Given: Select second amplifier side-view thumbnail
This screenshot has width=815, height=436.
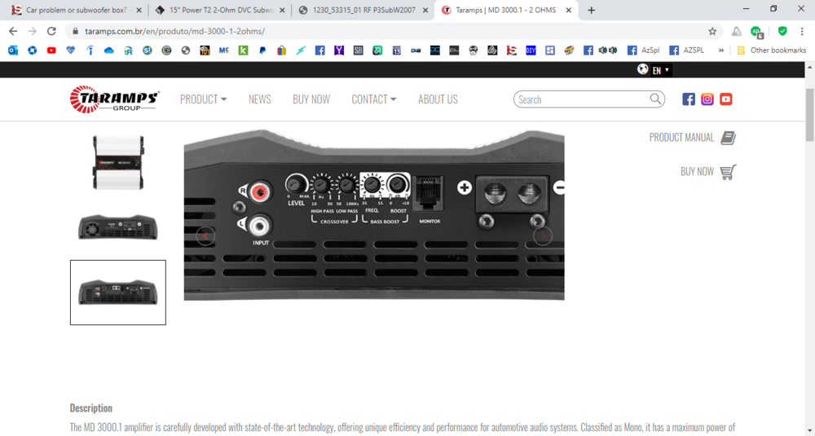Looking at the screenshot, I should pyautogui.click(x=118, y=227).
